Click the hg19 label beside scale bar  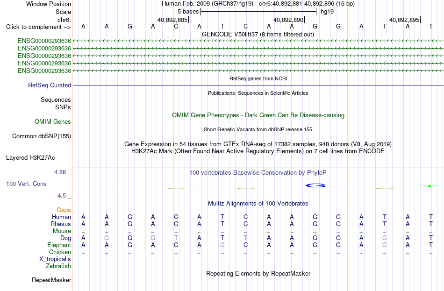pyautogui.click(x=327, y=12)
